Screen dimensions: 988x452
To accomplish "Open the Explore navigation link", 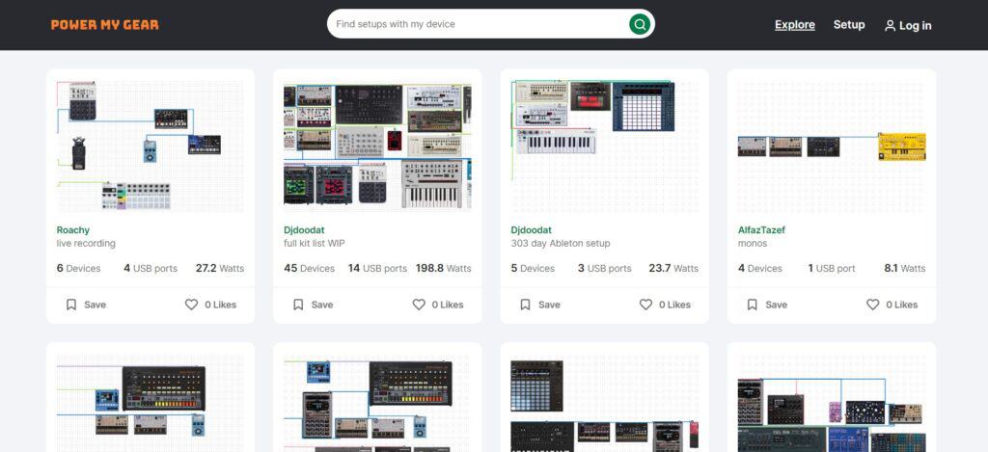I will point(795,24).
